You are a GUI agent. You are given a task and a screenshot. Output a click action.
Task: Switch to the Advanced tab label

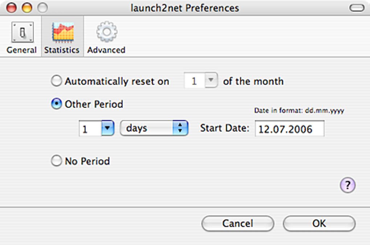(x=106, y=50)
